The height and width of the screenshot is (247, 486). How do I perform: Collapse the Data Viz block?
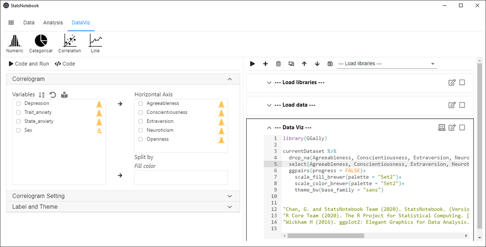click(x=269, y=128)
